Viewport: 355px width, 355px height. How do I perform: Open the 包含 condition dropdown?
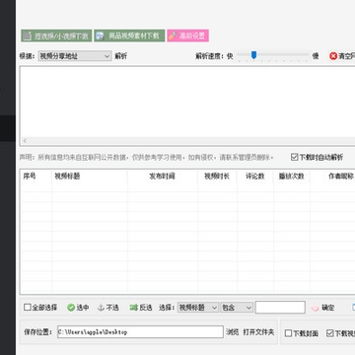coord(237,308)
